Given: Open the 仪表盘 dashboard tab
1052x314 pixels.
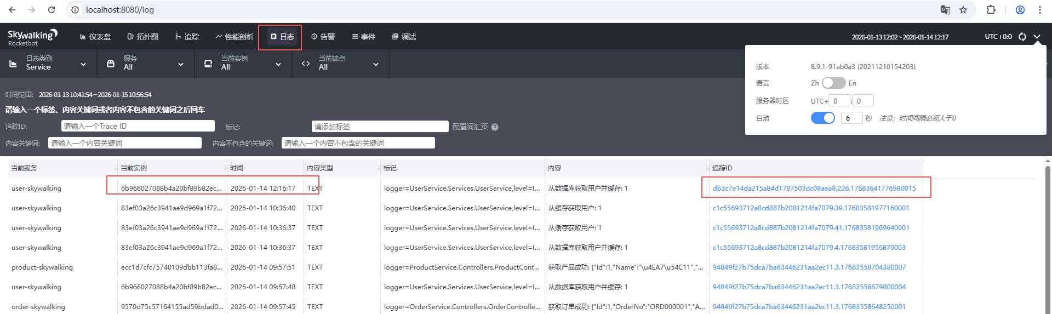Looking at the screenshot, I should tap(95, 37).
